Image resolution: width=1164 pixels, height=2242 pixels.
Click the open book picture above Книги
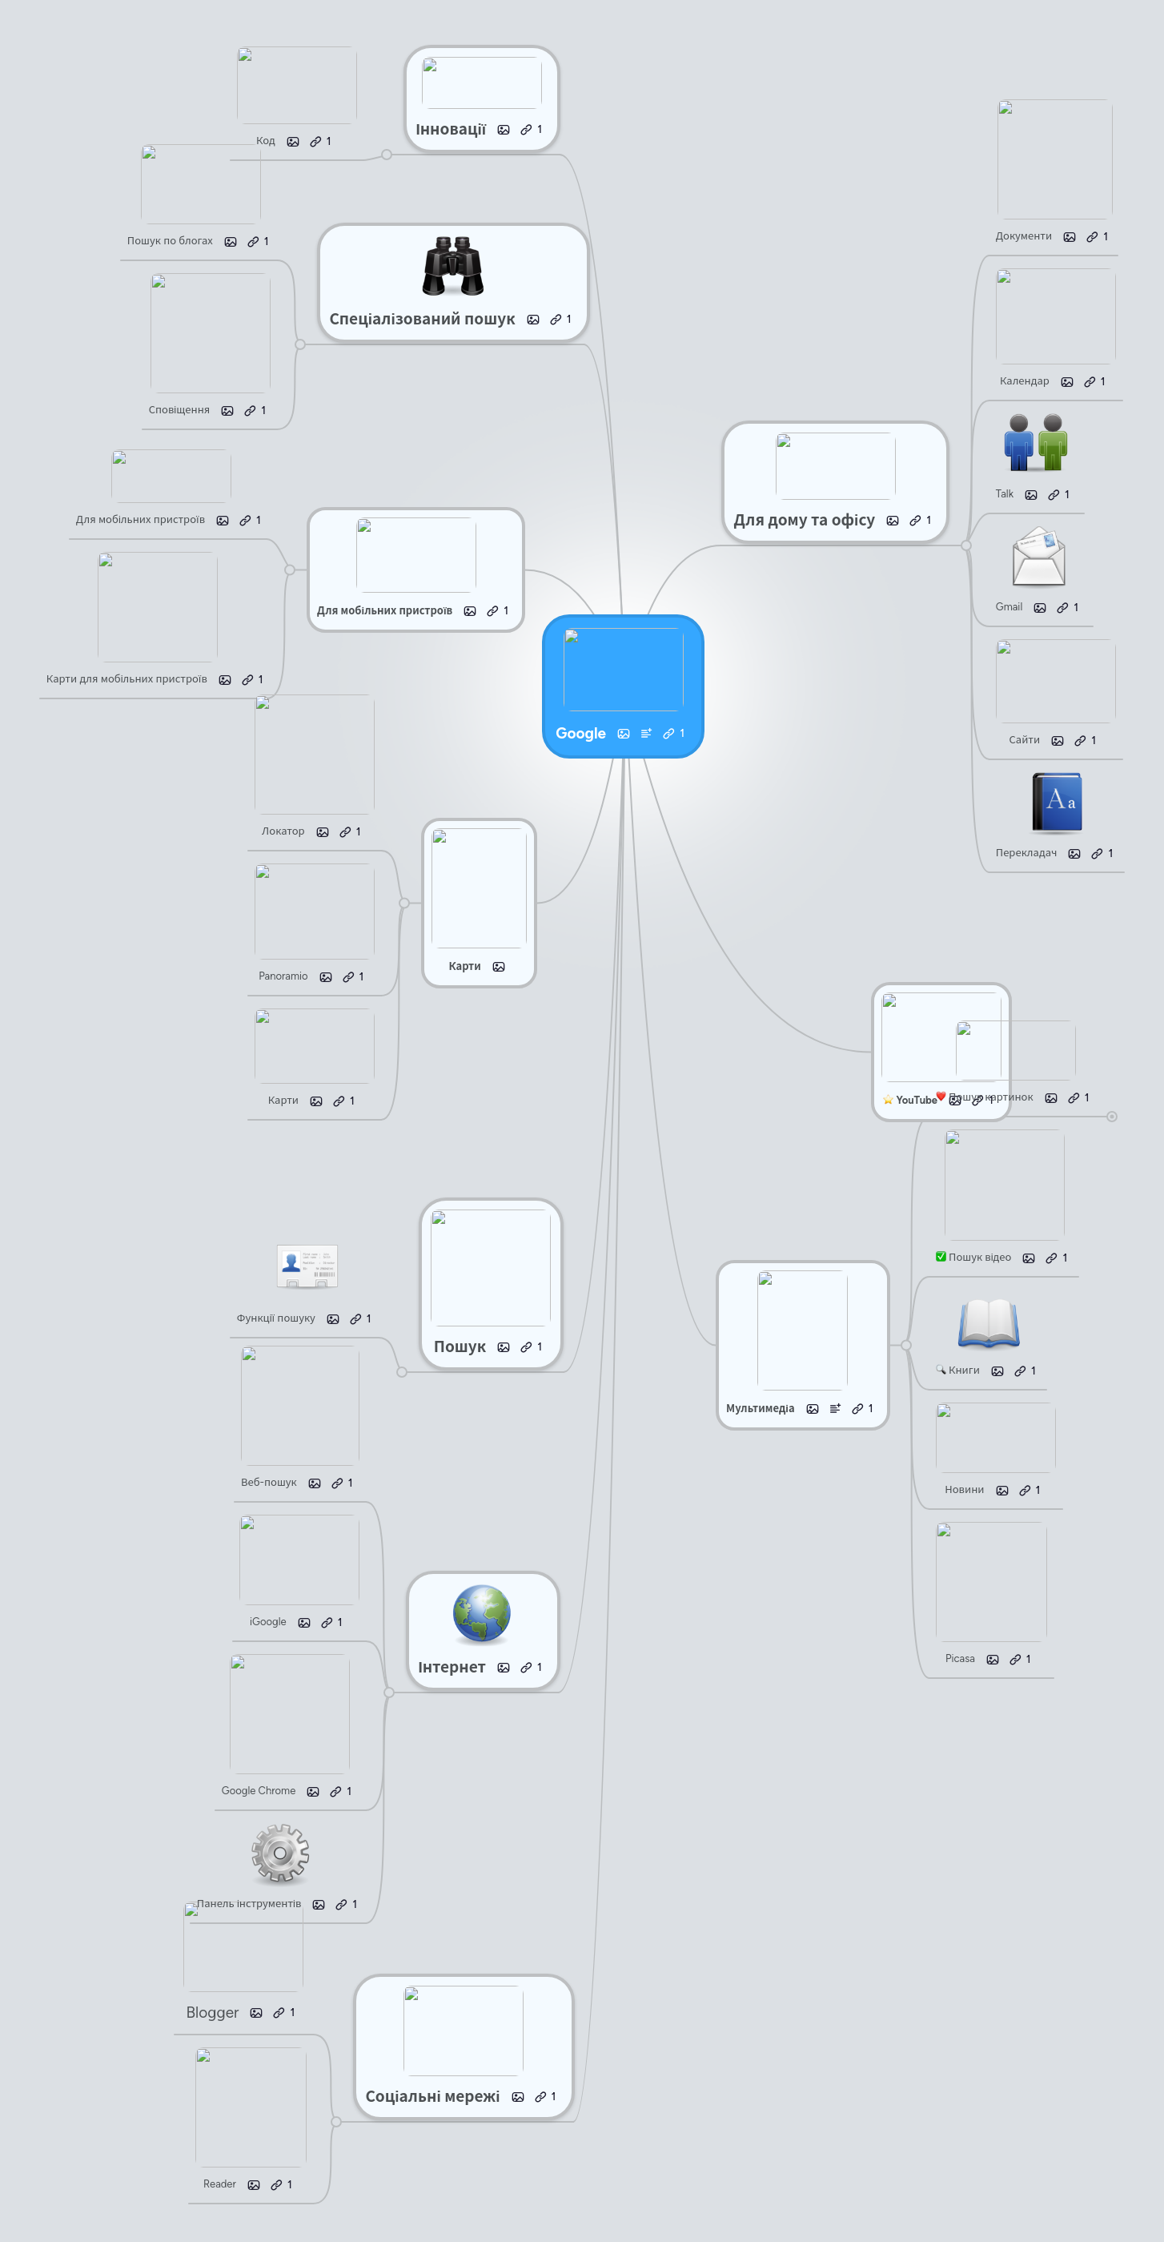989,1323
